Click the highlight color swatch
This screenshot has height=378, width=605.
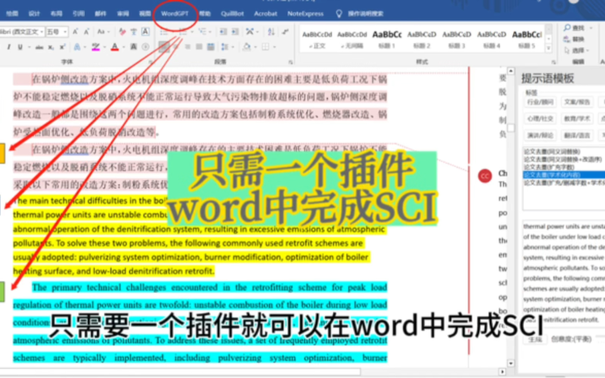click(96, 47)
